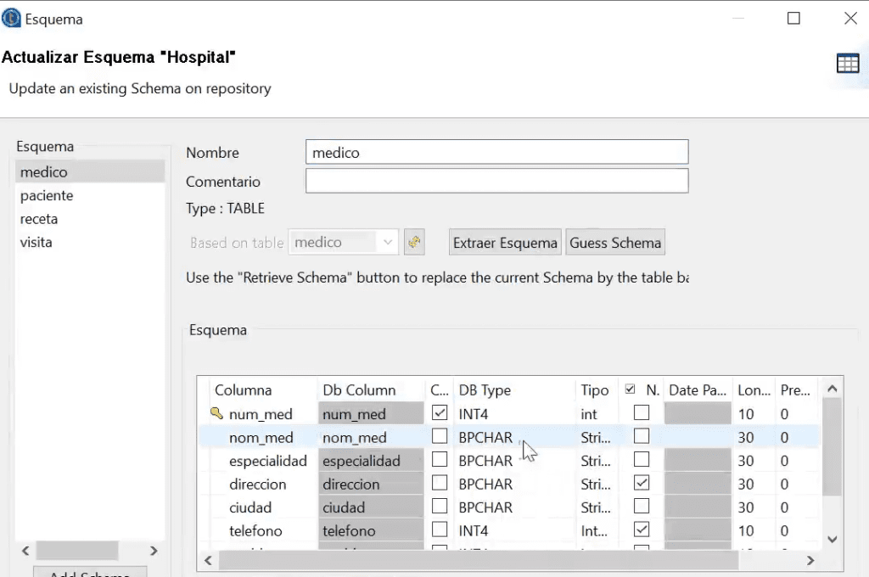Viewport: 869px width, 577px height.
Task: Uncheck the key checkbox for num_med
Action: pos(440,412)
